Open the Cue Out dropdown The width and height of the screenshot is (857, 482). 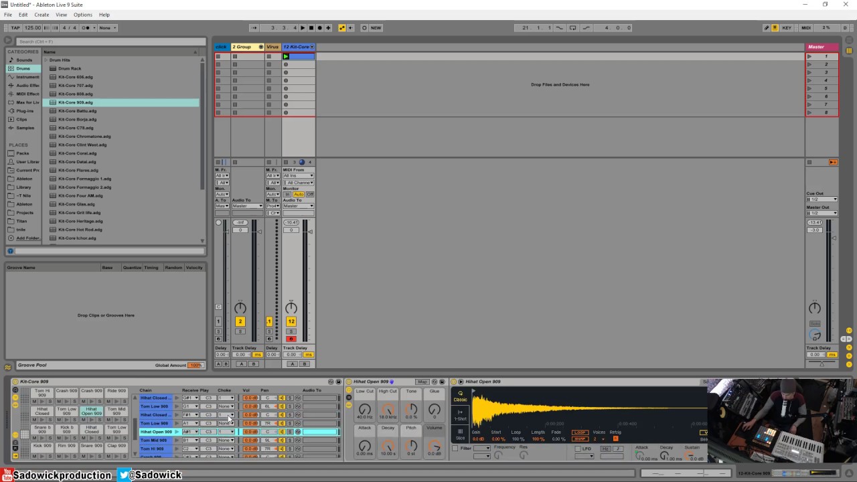point(822,199)
